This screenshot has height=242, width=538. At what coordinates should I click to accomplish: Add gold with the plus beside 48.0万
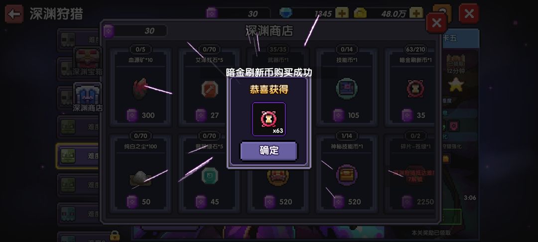click(x=416, y=13)
